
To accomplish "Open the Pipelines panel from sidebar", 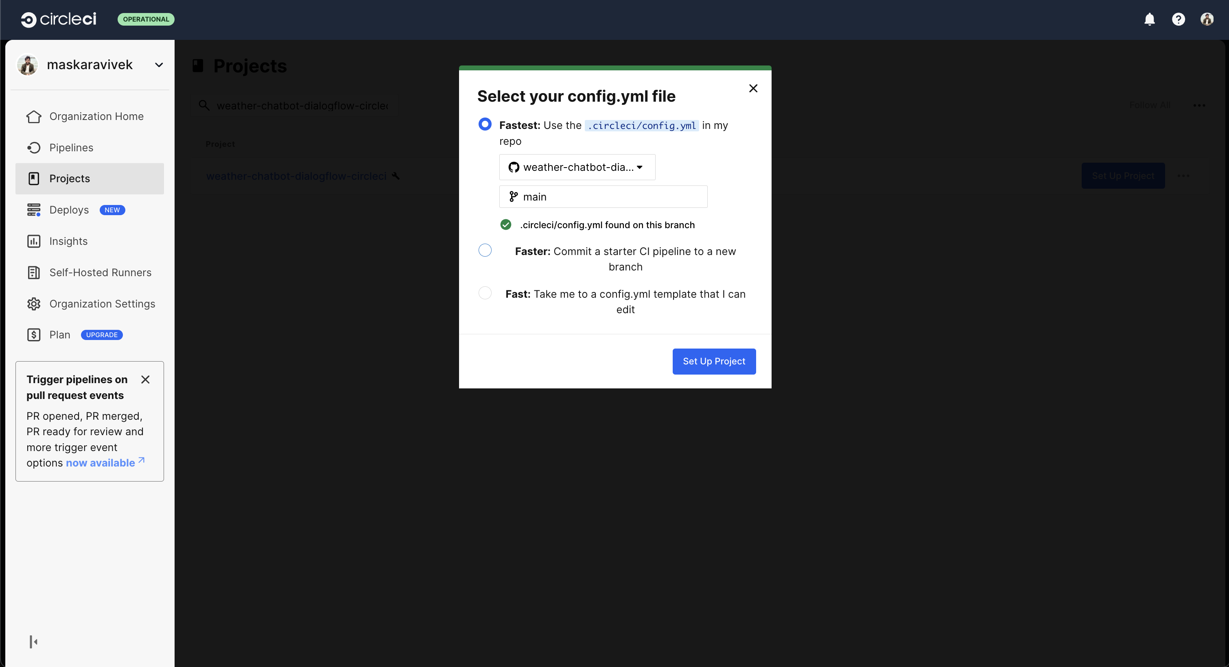I will point(71,147).
